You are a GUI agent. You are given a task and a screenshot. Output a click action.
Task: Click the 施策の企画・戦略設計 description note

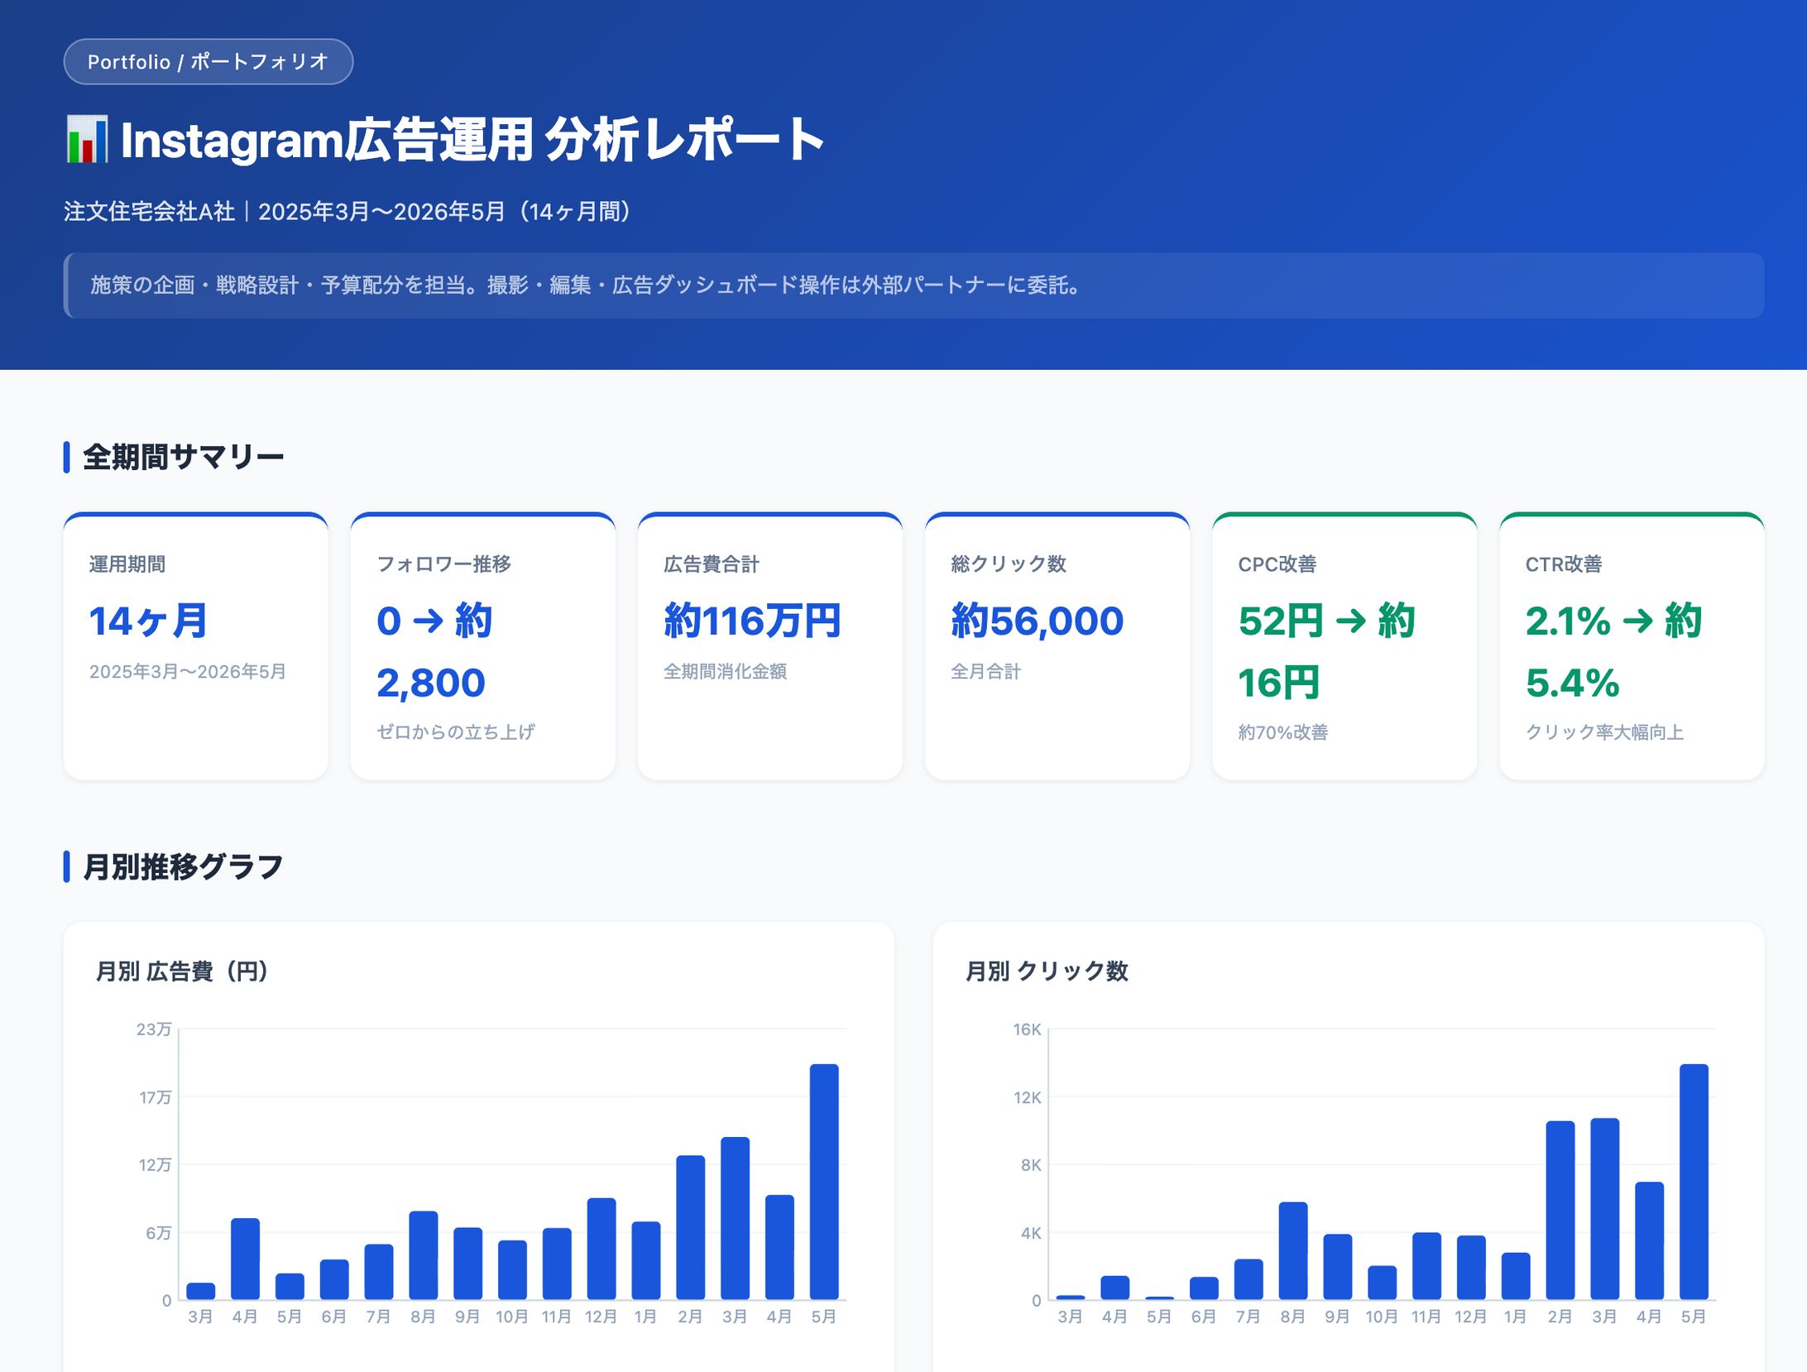coord(913,285)
